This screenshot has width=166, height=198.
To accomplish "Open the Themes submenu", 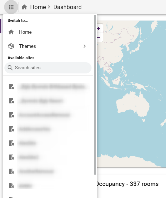I will 48,46.
